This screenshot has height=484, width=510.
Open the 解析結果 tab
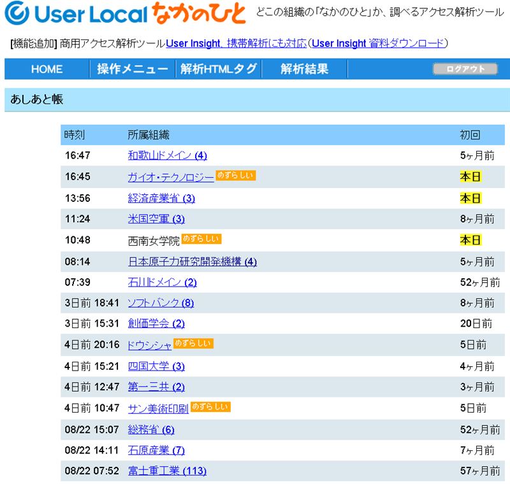click(x=305, y=69)
